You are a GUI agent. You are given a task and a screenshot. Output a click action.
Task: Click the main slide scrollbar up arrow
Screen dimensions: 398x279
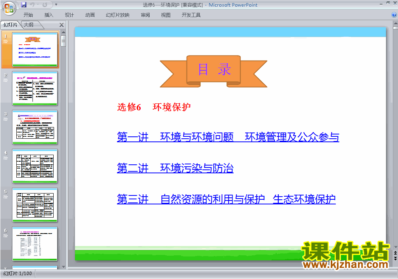(395, 23)
